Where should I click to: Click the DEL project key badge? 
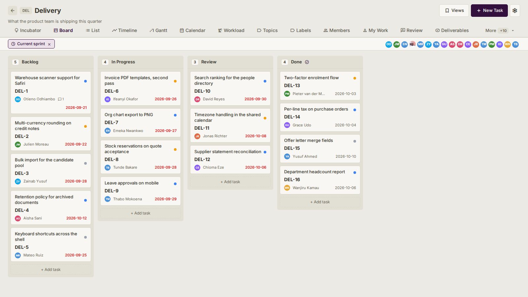pos(26,11)
